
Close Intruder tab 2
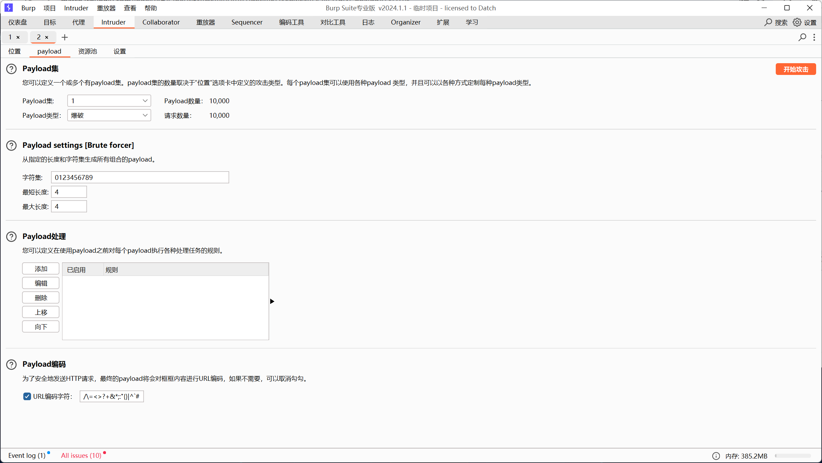[x=47, y=37]
